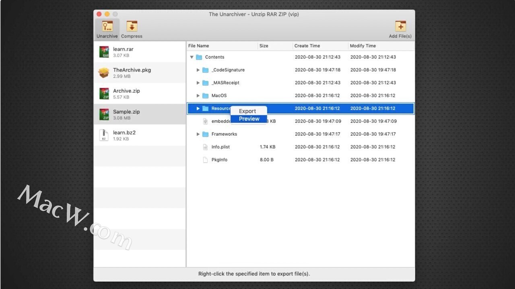Click the embedded provisioning file icon
This screenshot has width=515, height=289.
click(205, 121)
